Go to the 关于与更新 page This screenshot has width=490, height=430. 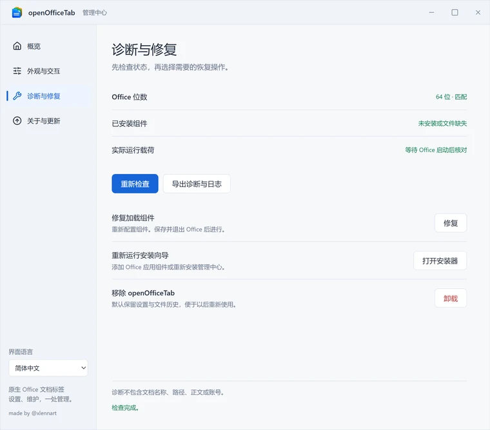click(x=48, y=121)
